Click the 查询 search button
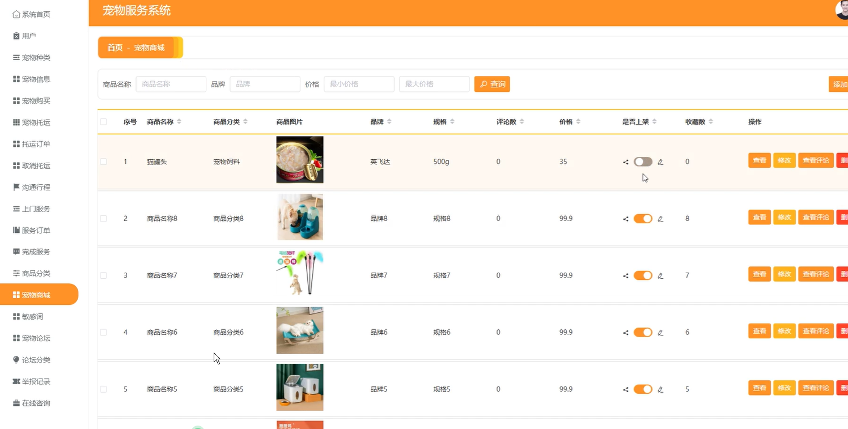Viewport: 848px width, 429px height. tap(492, 84)
